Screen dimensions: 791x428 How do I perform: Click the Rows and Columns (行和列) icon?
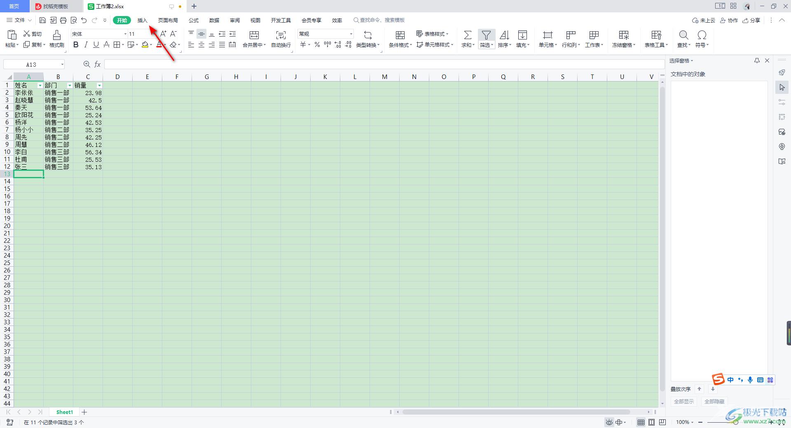[x=571, y=35]
